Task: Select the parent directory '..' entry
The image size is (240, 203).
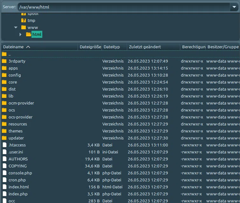Action: (x=10, y=54)
